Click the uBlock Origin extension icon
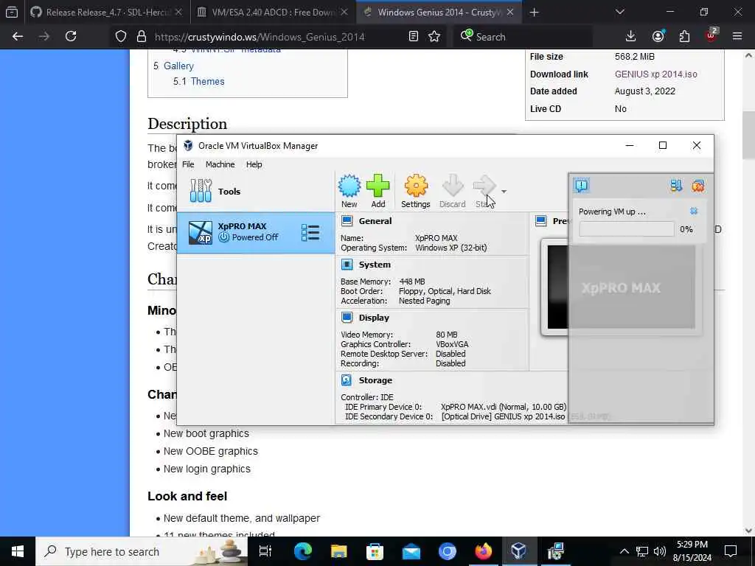755x566 pixels. pos(711,36)
